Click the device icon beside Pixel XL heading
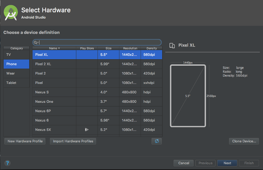 172,45
